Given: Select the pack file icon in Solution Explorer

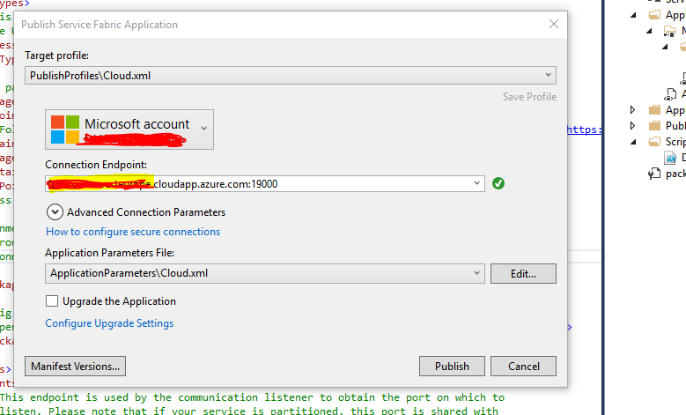Looking at the screenshot, I should pos(654,174).
